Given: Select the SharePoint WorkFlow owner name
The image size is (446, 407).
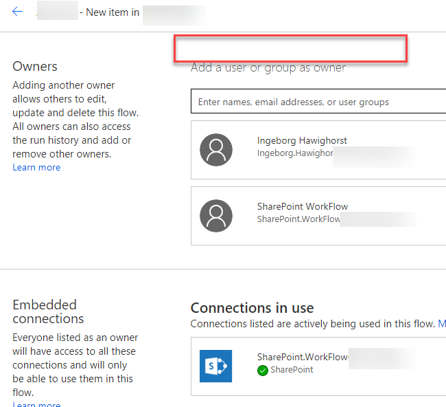Looking at the screenshot, I should coord(303,206).
